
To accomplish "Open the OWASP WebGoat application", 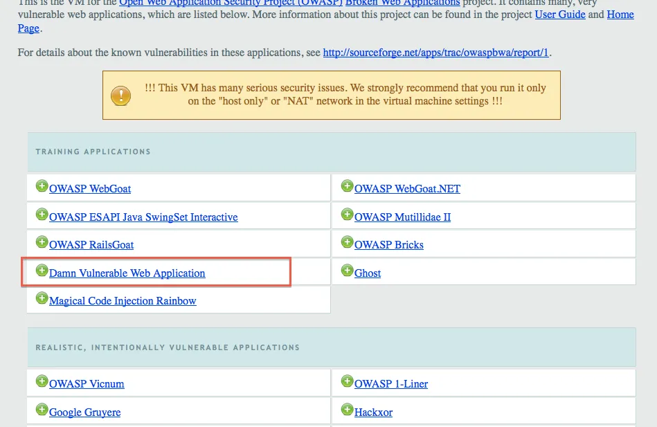I will (x=89, y=188).
